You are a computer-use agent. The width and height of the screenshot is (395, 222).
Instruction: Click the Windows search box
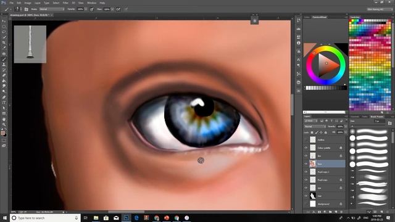pyautogui.click(x=45, y=218)
